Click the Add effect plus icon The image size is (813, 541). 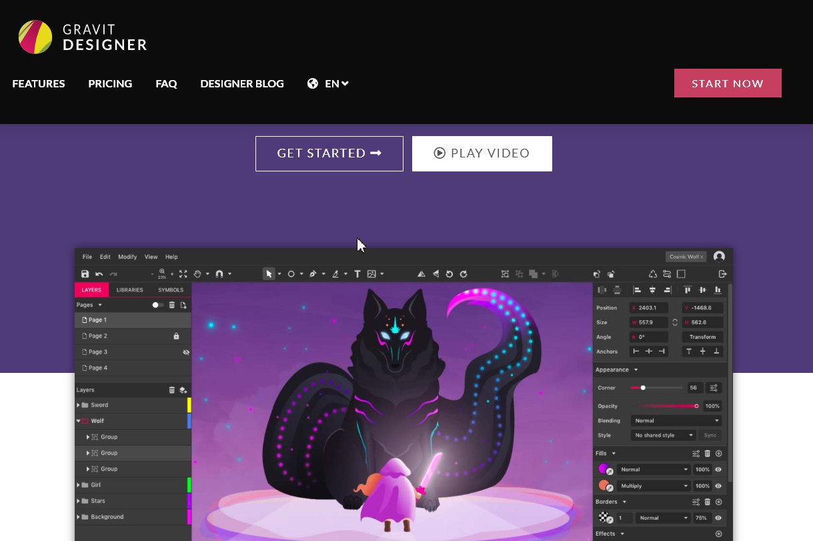point(719,534)
